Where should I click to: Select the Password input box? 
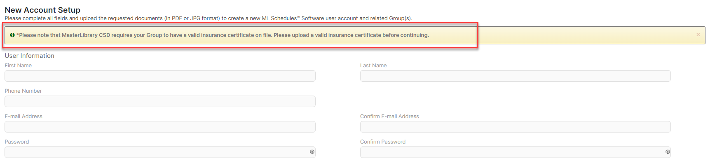tap(160, 152)
